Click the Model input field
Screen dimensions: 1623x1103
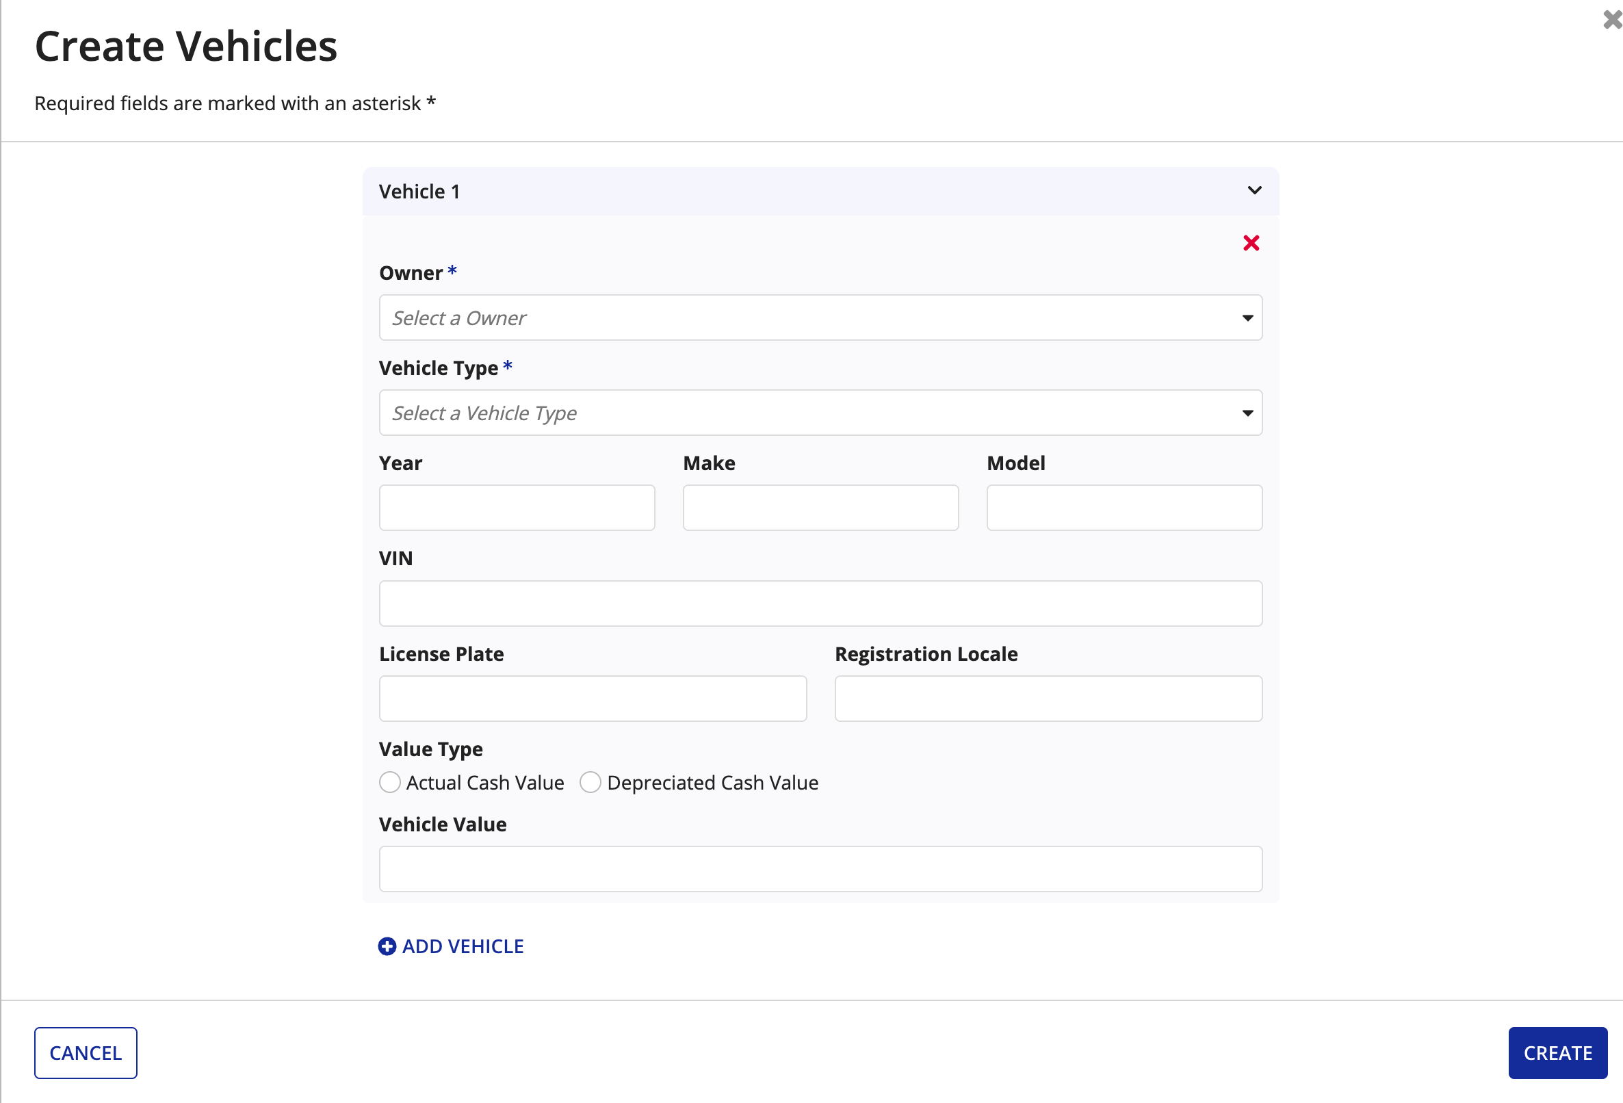(1124, 508)
